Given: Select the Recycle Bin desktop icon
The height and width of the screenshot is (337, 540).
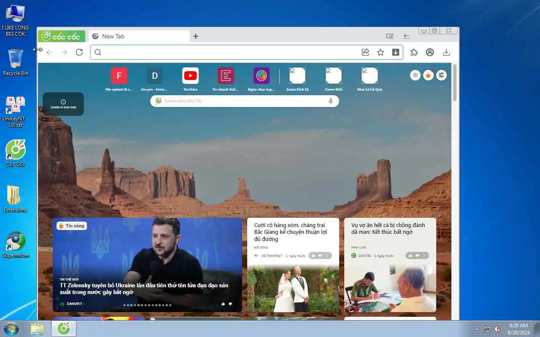Looking at the screenshot, I should [x=16, y=62].
